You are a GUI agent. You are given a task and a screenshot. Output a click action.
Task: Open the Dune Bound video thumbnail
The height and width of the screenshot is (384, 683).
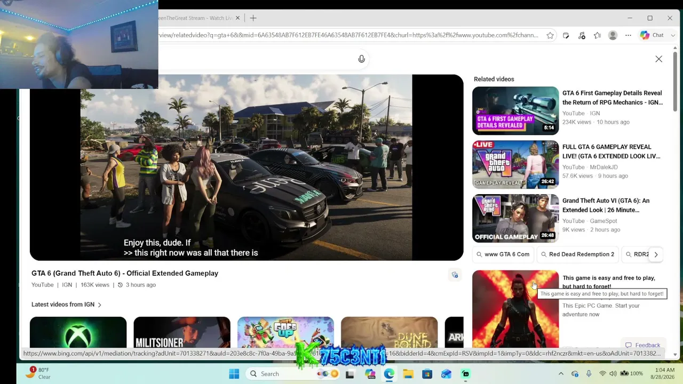389,332
